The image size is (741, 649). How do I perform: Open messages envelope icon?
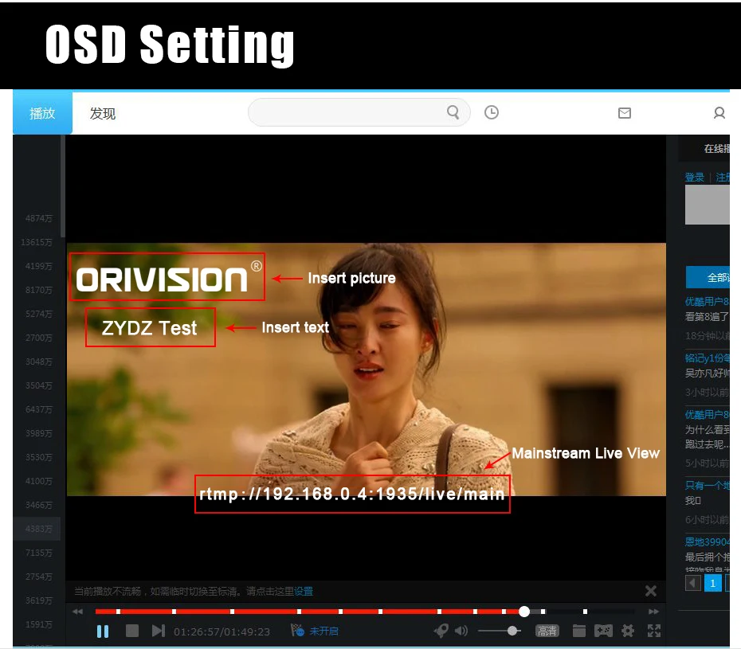click(625, 113)
